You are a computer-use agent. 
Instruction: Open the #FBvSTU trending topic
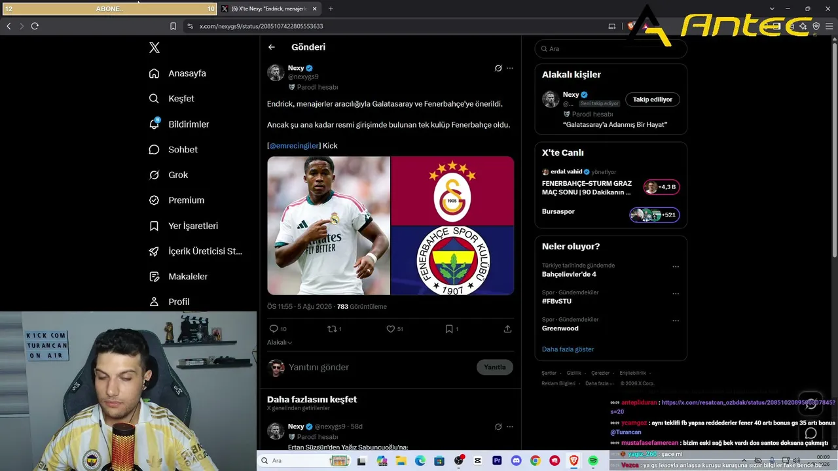[x=556, y=302]
